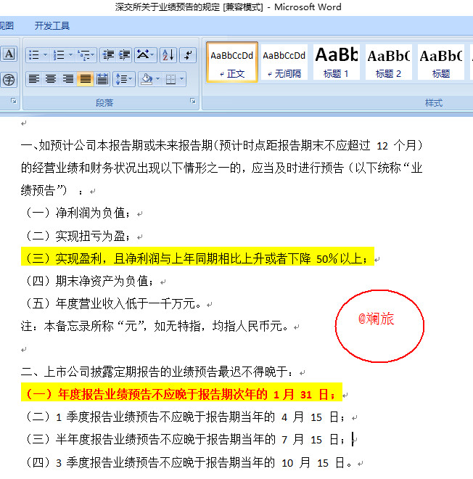The image size is (473, 479).
Task: Align text to the right
Action: 67,79
